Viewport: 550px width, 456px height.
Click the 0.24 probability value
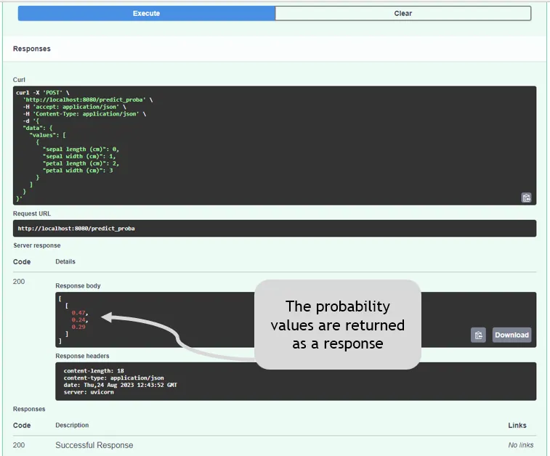(80, 319)
